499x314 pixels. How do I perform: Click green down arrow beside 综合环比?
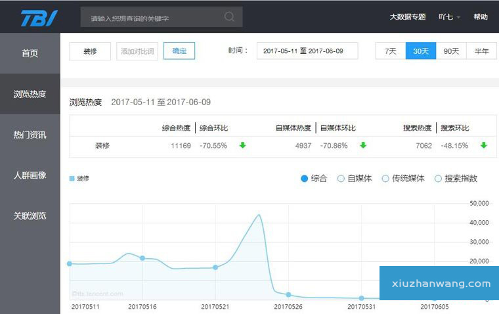pos(242,145)
